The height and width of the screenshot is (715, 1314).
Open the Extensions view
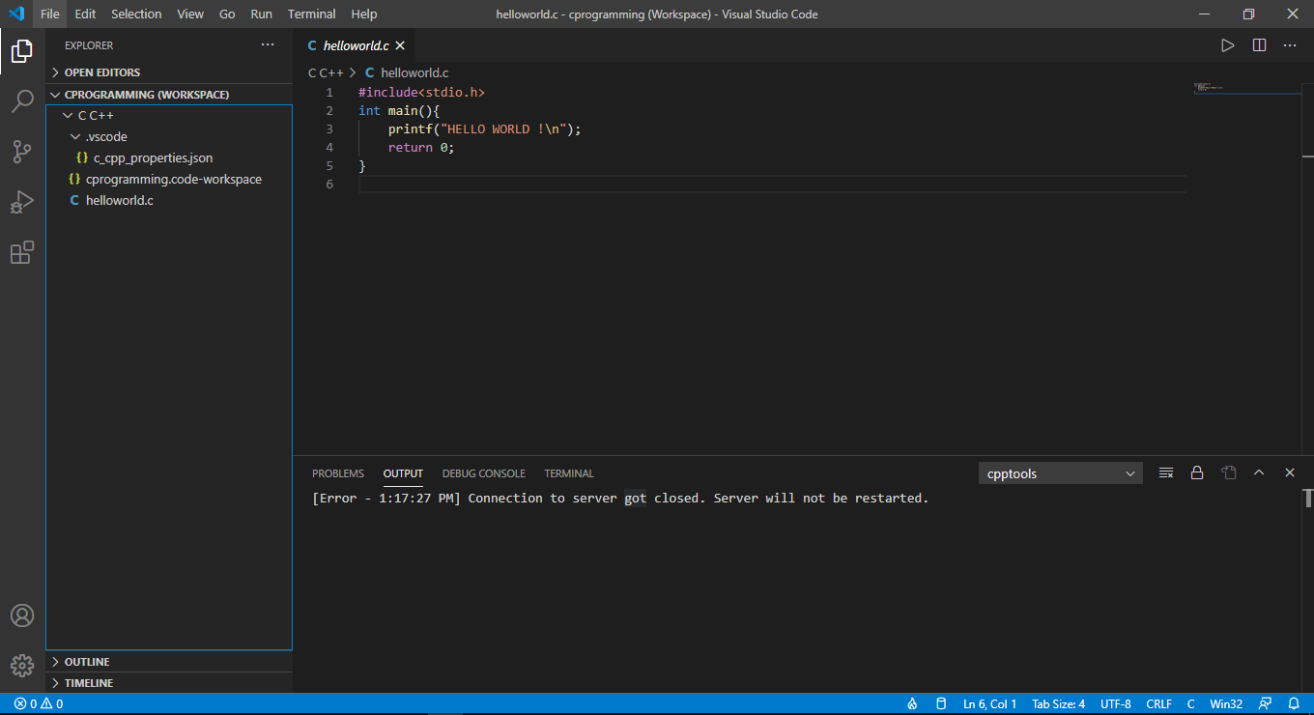coord(22,253)
